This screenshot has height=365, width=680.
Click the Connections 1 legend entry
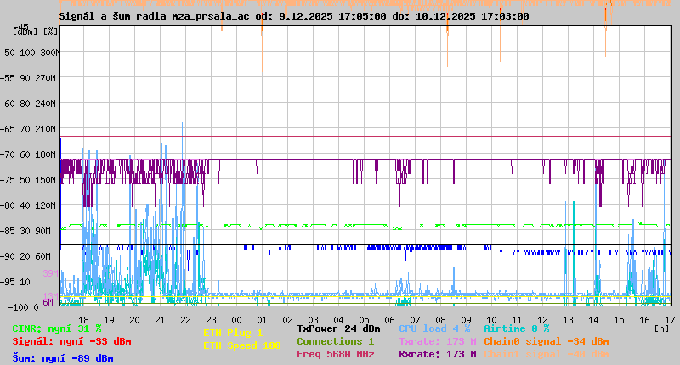point(335,341)
